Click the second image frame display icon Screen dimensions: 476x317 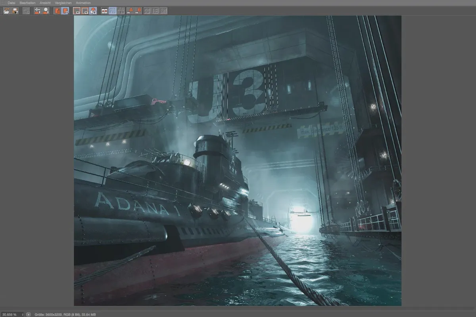(x=85, y=11)
